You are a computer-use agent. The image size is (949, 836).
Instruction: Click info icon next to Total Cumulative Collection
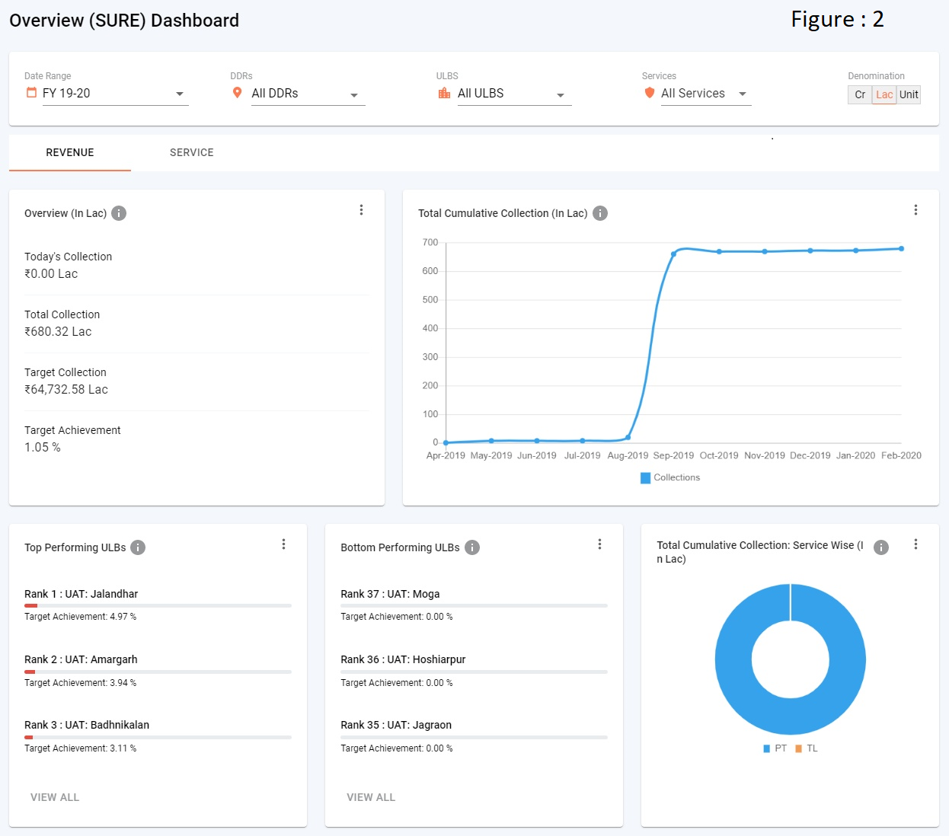coord(600,213)
